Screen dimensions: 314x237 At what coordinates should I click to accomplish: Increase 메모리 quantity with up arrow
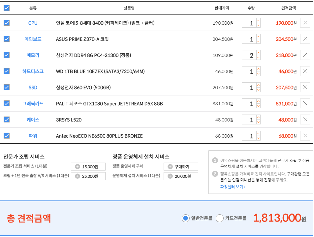tap(258, 53)
